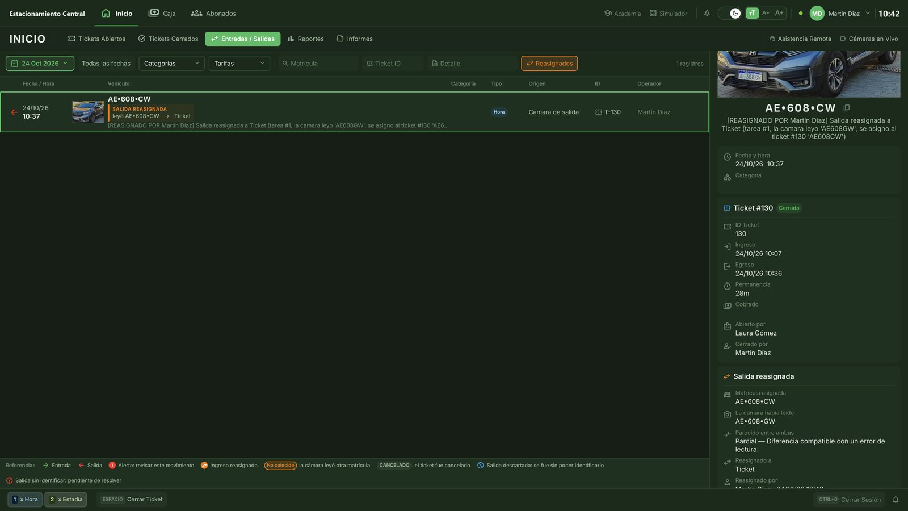The image size is (908, 511).
Task: Click the top bar notification bell
Action: [707, 14]
